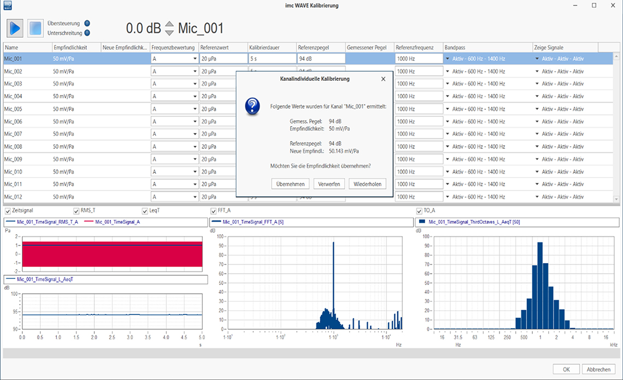623x380 pixels.
Task: Open Frequenzbewertung dropdown for Mic_001
Action: pos(195,59)
